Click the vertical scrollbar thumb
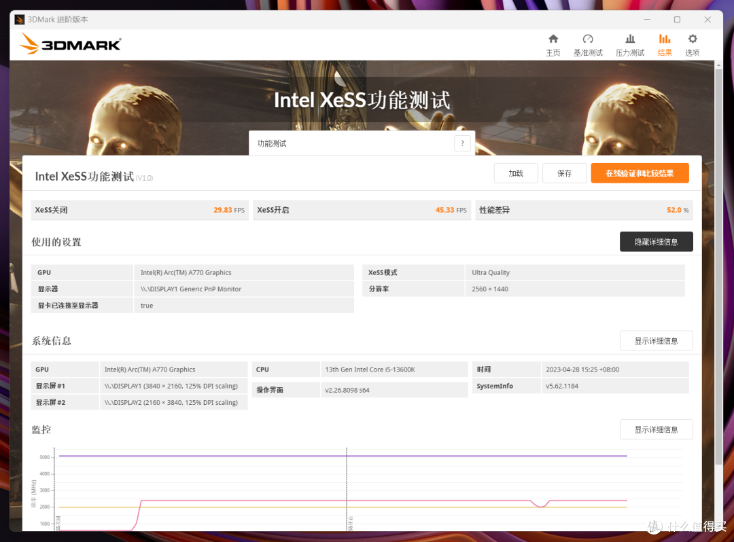The image size is (734, 542). point(718,266)
